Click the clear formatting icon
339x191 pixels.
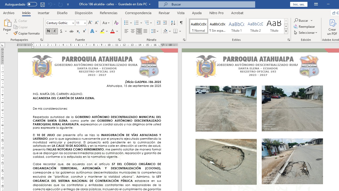[x=116, y=23]
